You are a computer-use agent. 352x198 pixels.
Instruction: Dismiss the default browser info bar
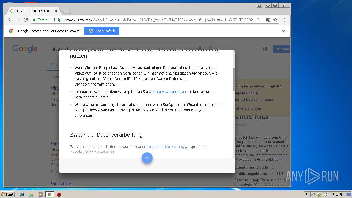point(284,31)
